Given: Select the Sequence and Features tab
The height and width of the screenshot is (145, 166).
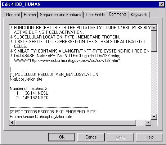Looking at the screenshot, I should [x=60, y=15].
